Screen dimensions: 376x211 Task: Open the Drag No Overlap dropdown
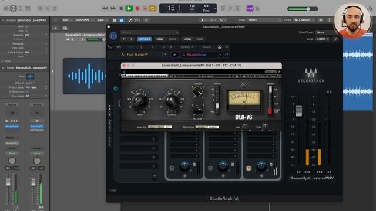(304, 20)
